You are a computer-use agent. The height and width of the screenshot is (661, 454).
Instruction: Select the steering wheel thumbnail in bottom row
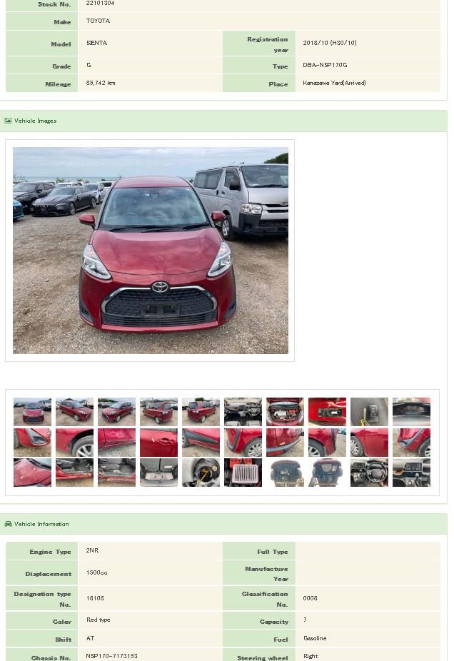tap(369, 473)
